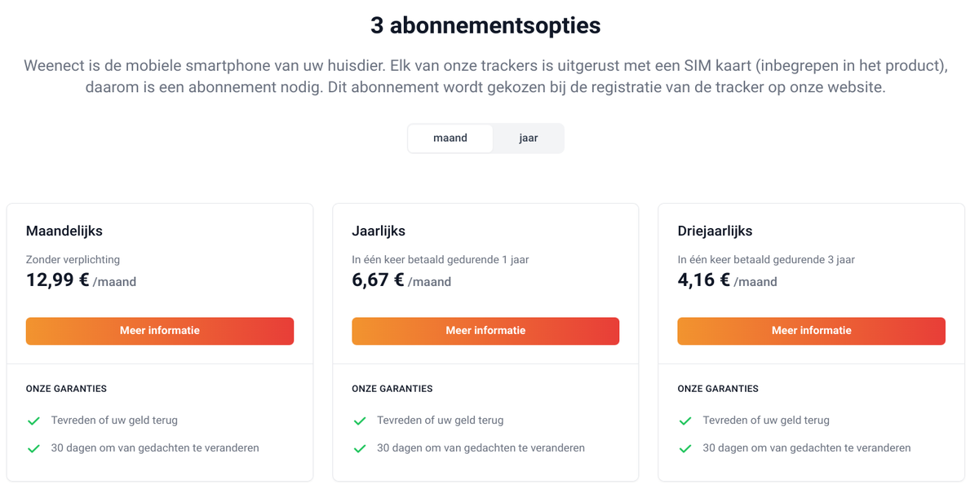
Task: Select the Jaarlijks plan title
Action: pos(379,231)
